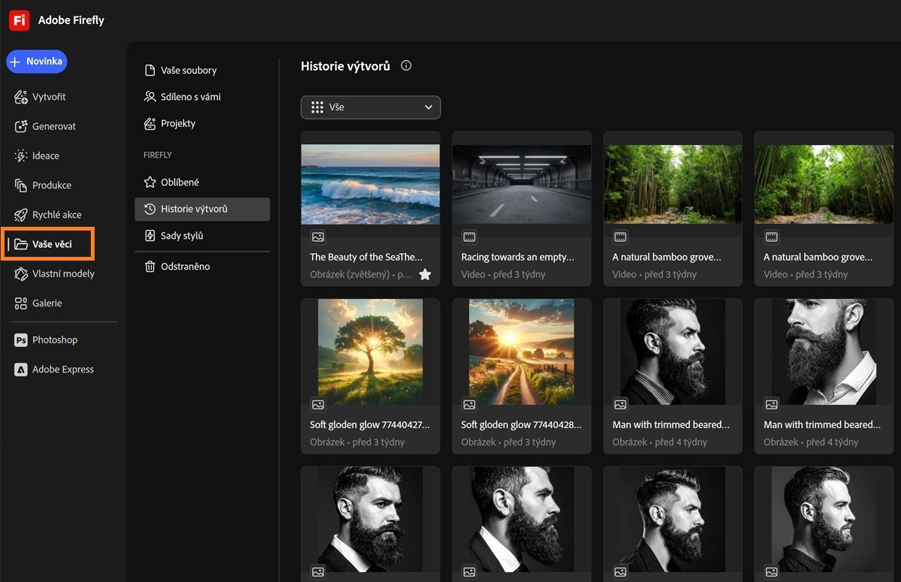The width and height of the screenshot is (901, 582).
Task: Click video type icon on Racing towards an empty card
Action: 469,237
